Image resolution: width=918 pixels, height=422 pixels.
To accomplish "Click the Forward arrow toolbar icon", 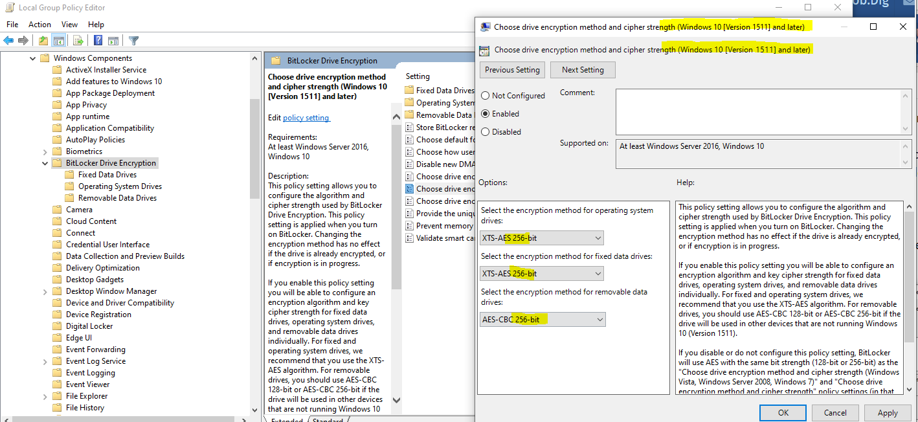I will pos(23,41).
